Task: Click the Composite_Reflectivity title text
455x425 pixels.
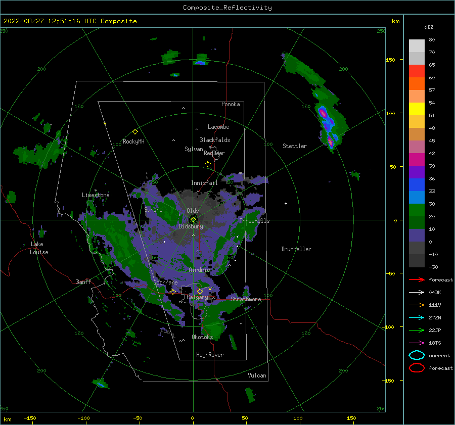Action: coord(227,8)
